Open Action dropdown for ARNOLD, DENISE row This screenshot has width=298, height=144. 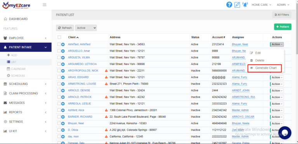[277, 90]
